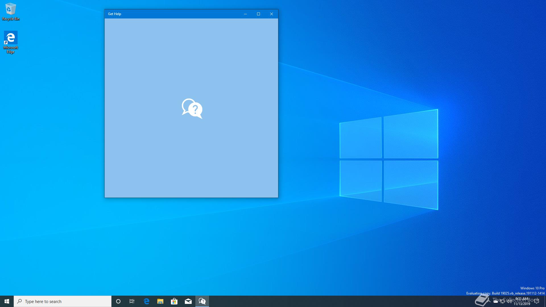Show hidden system tray icons
The width and height of the screenshot is (546, 307).
tap(489, 301)
